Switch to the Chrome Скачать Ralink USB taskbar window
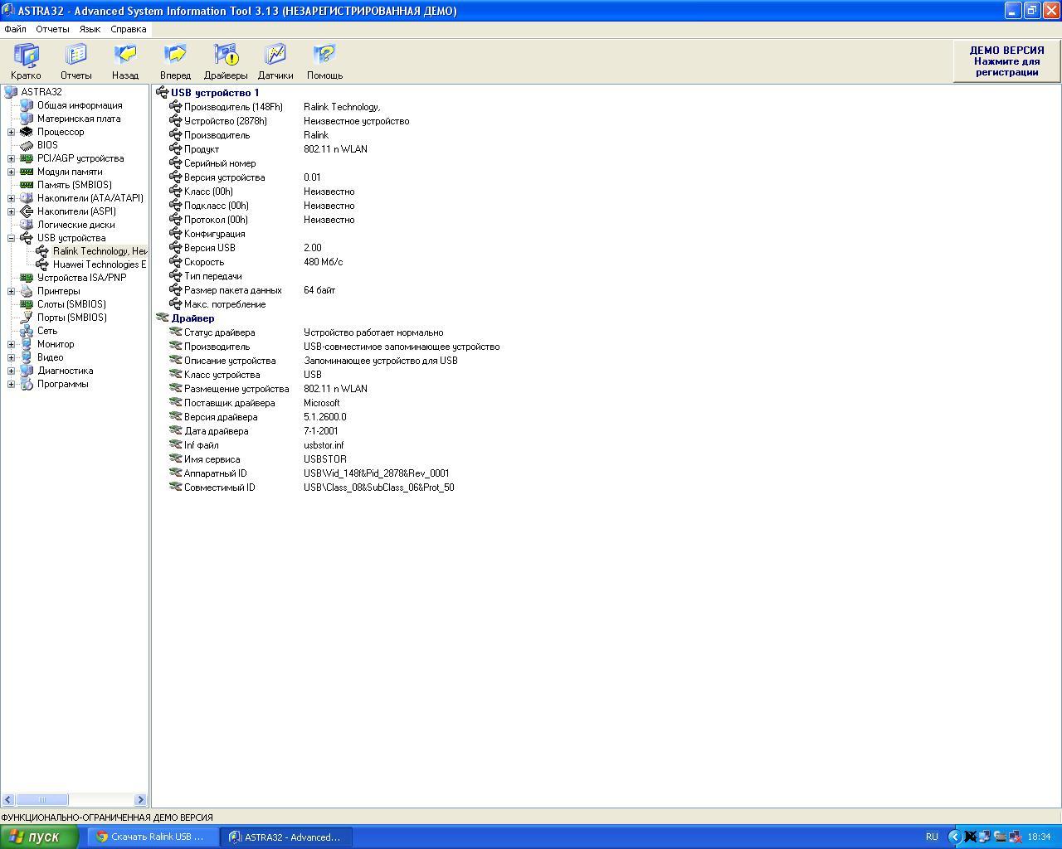The height and width of the screenshot is (849, 1062). (x=153, y=837)
